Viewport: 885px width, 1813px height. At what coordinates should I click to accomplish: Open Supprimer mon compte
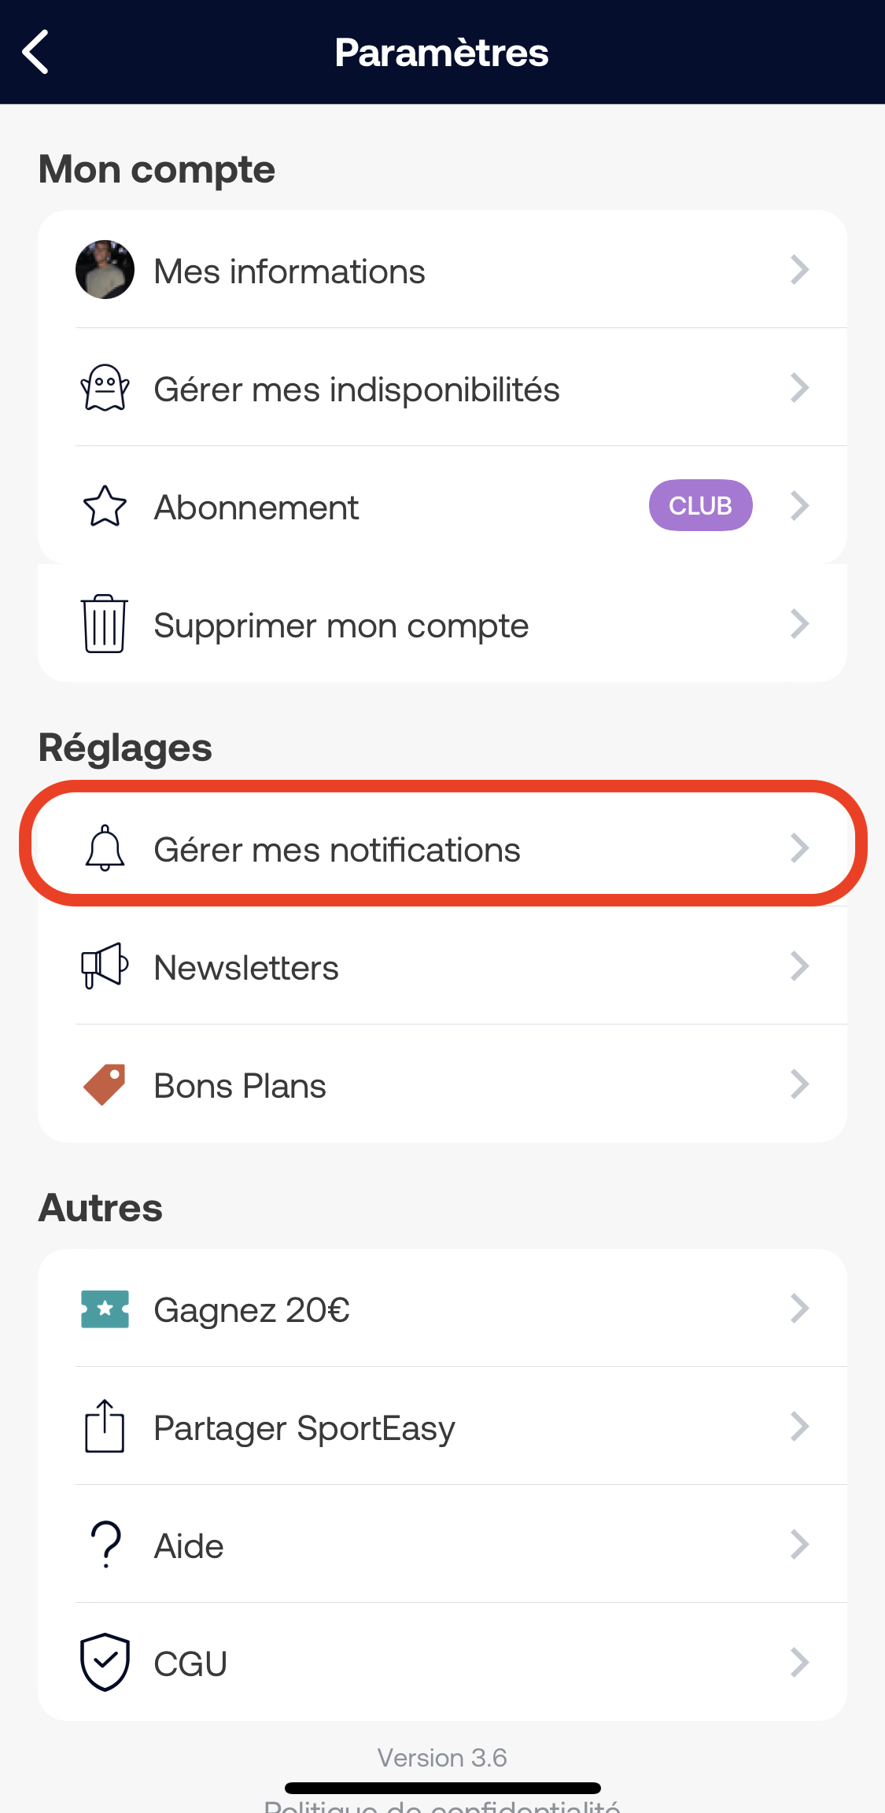442,623
